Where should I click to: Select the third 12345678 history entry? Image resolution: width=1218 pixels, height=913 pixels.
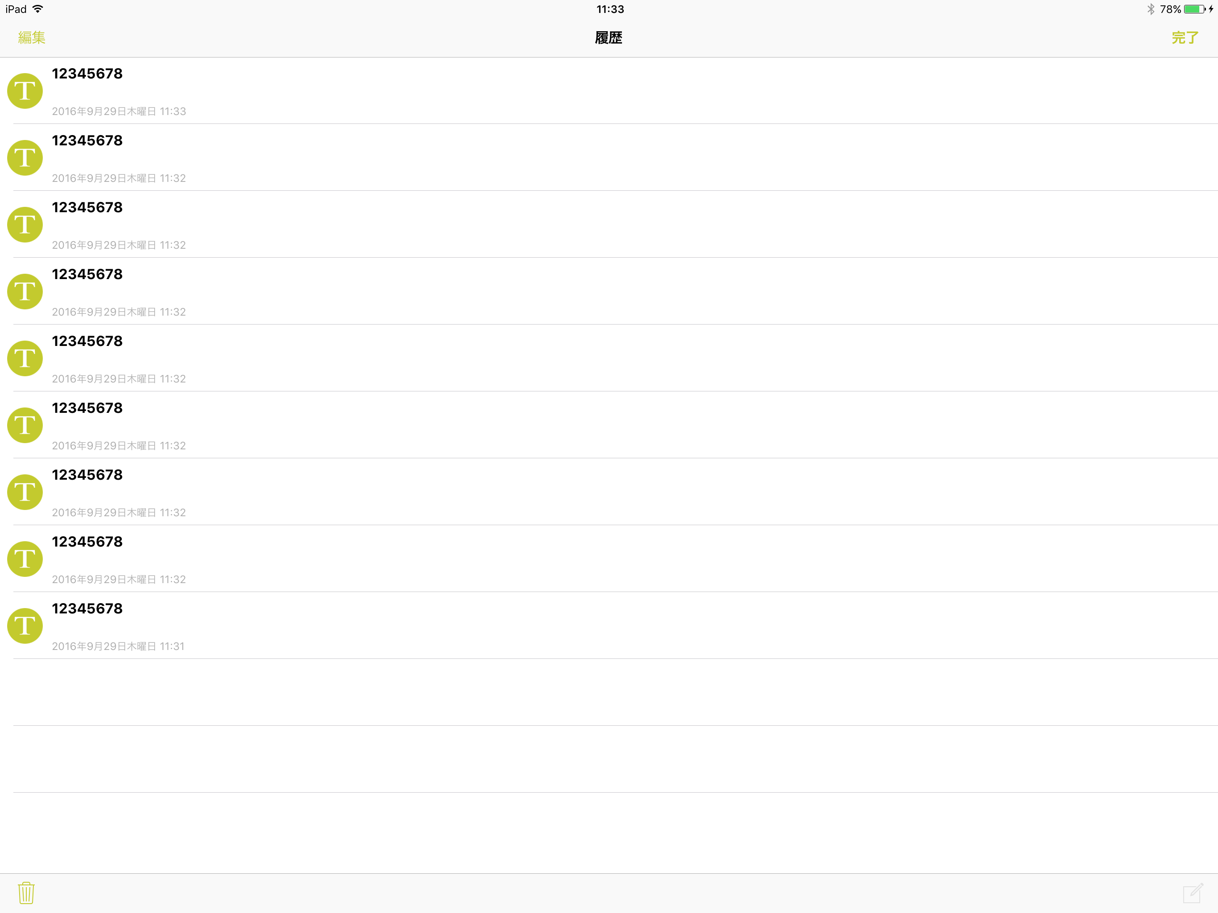point(609,224)
